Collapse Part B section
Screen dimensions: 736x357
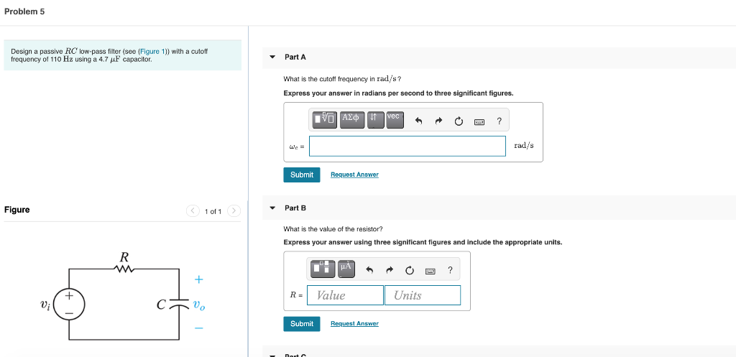[272, 208]
